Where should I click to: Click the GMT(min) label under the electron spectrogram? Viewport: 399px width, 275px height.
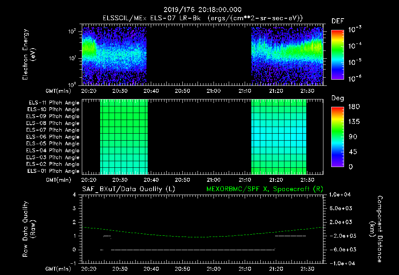58,91
